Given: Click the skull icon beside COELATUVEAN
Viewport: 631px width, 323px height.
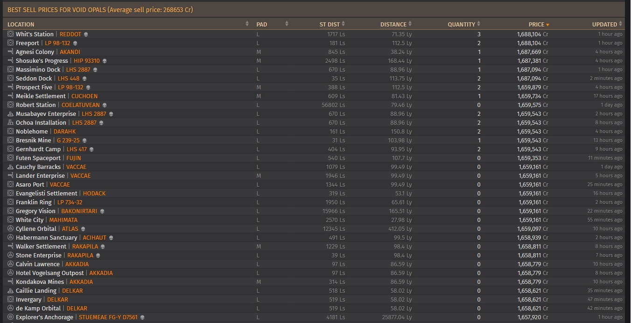Looking at the screenshot, I should tap(105, 105).
